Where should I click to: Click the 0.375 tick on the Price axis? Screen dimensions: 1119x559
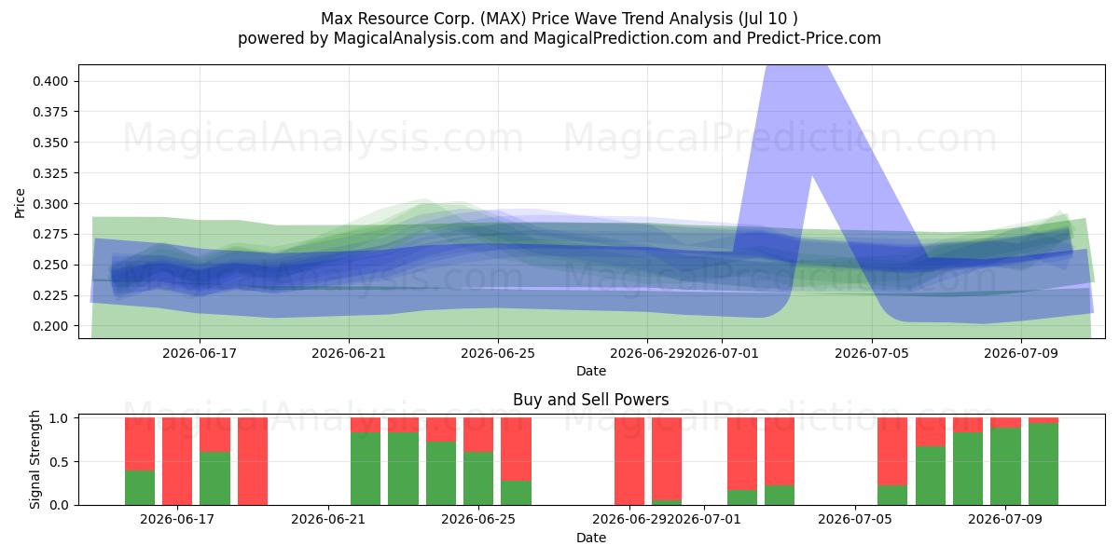tap(52, 112)
